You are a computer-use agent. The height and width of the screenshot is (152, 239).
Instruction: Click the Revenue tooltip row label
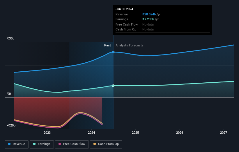121,14
